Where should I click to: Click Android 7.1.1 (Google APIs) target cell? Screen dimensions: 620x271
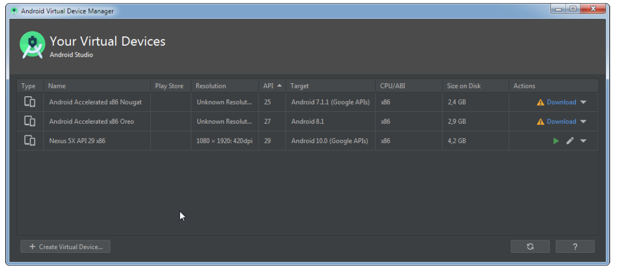[x=331, y=102]
